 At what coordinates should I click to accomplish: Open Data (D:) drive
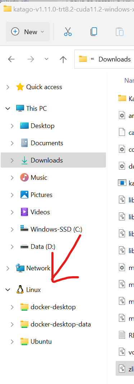[43, 247]
